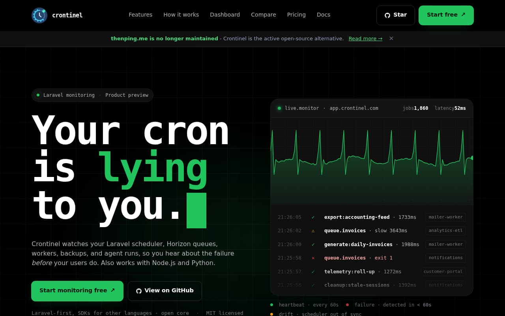Click the heartbeat every 60s legend

305,305
